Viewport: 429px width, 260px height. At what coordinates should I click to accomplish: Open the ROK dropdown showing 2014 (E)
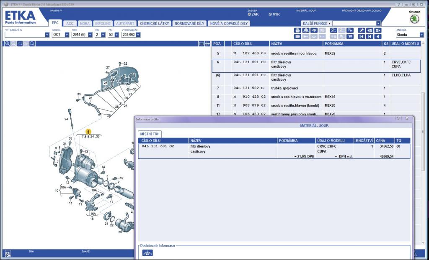click(90, 35)
